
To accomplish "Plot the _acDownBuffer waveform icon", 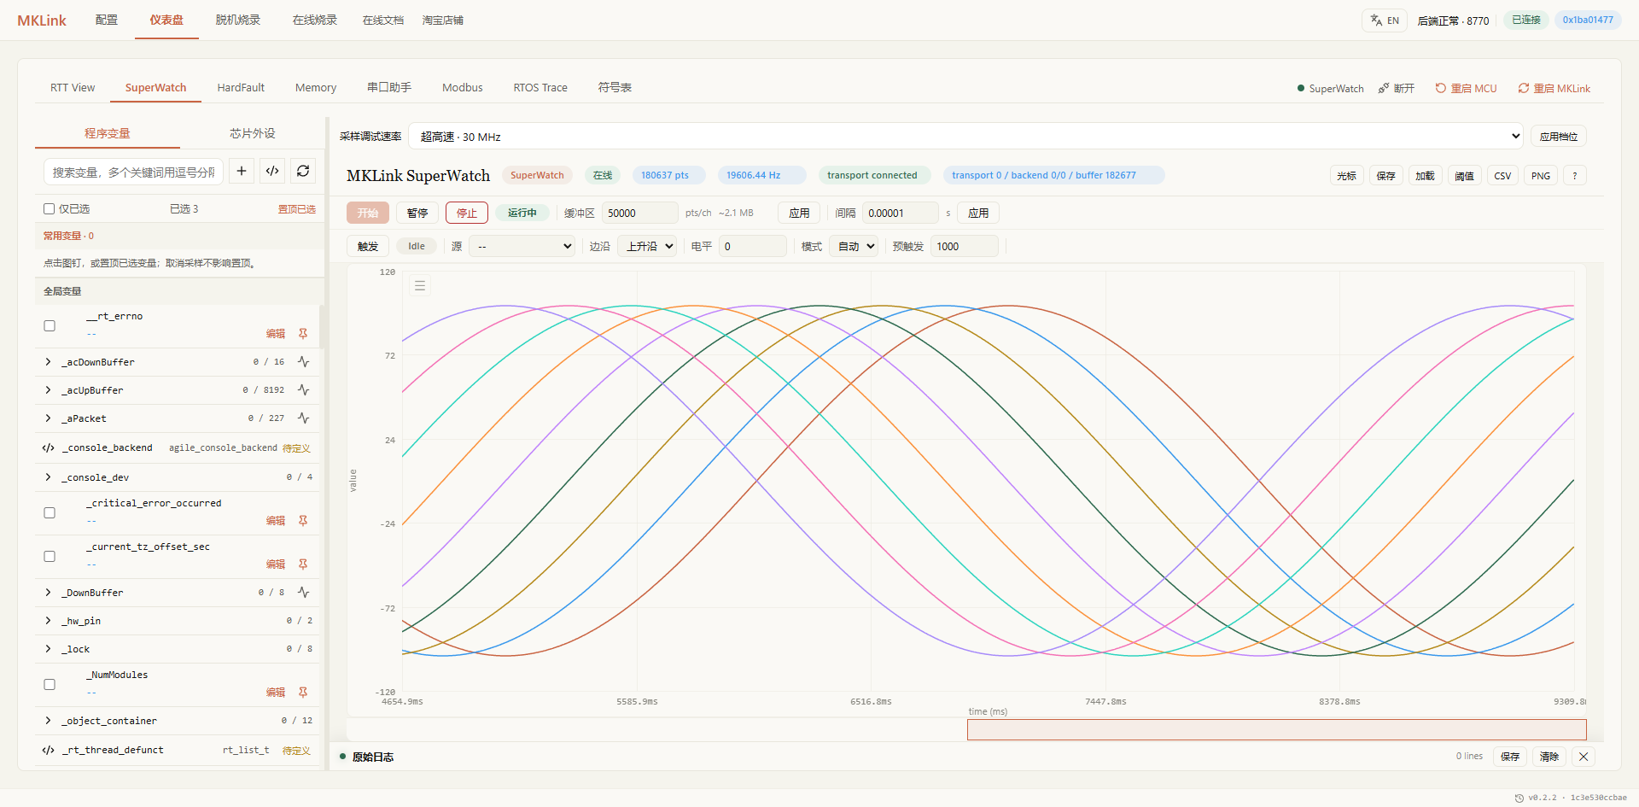I will click(x=304, y=362).
